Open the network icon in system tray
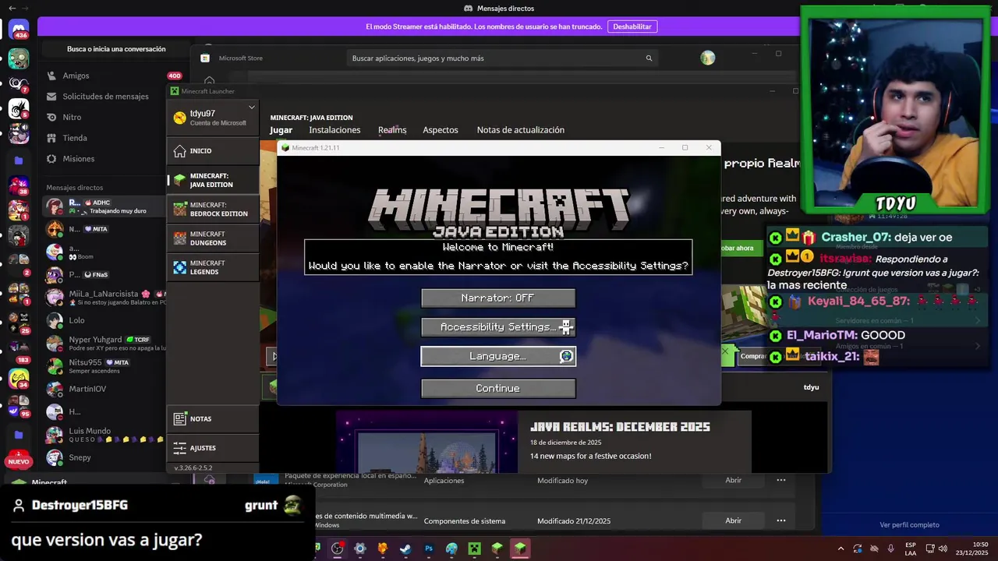998x561 pixels. click(x=930, y=549)
